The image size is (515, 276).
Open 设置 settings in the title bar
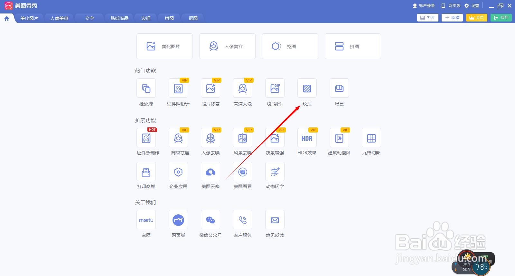point(472,6)
